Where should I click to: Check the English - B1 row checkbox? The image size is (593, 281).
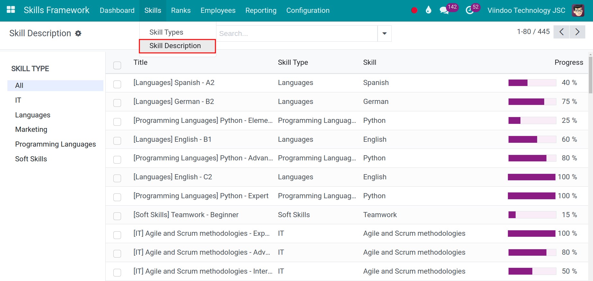pos(117,141)
